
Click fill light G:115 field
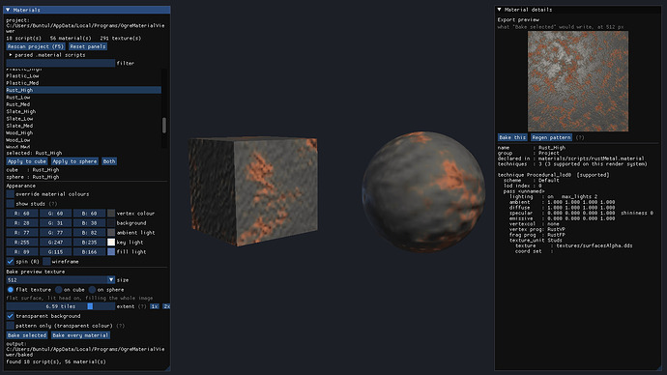(55, 251)
